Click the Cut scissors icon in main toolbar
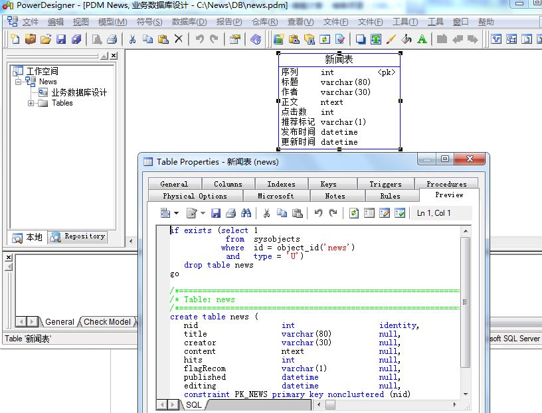The width and height of the screenshot is (542, 413). pos(132,39)
